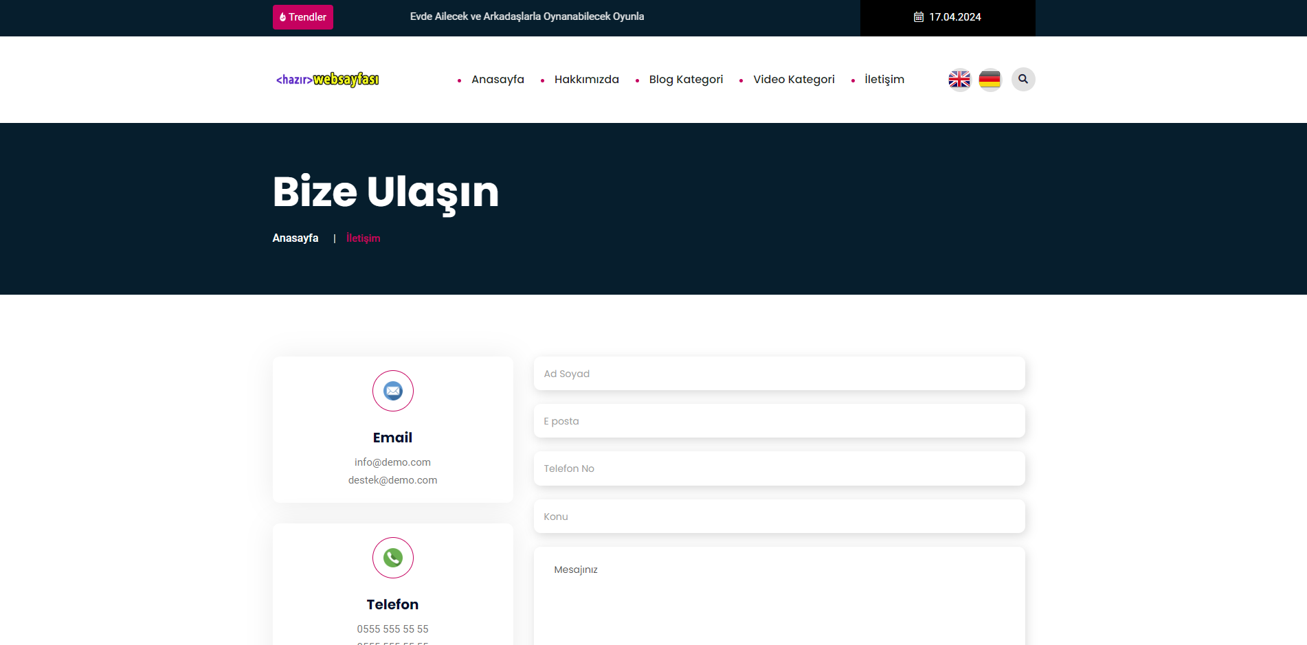Click the hazır websayfası logo
Screen dimensions: 1307x645
(x=328, y=80)
